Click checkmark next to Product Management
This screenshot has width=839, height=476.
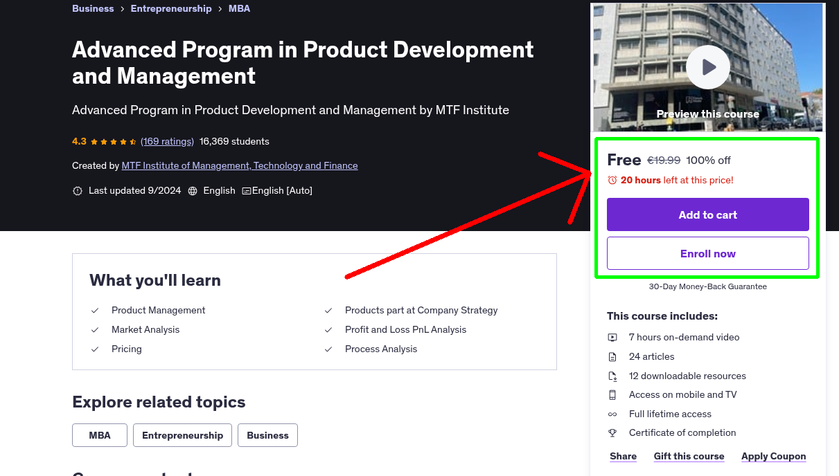point(96,311)
